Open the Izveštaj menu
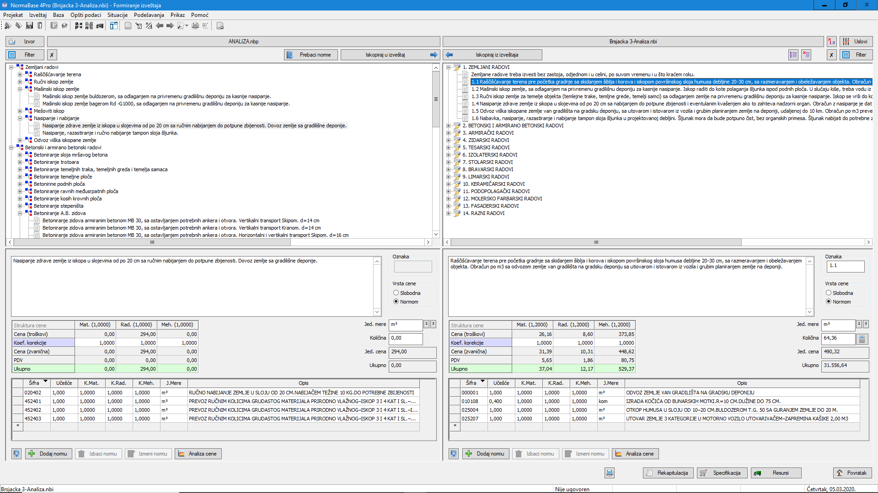Image resolution: width=878 pixels, height=493 pixels. click(38, 15)
